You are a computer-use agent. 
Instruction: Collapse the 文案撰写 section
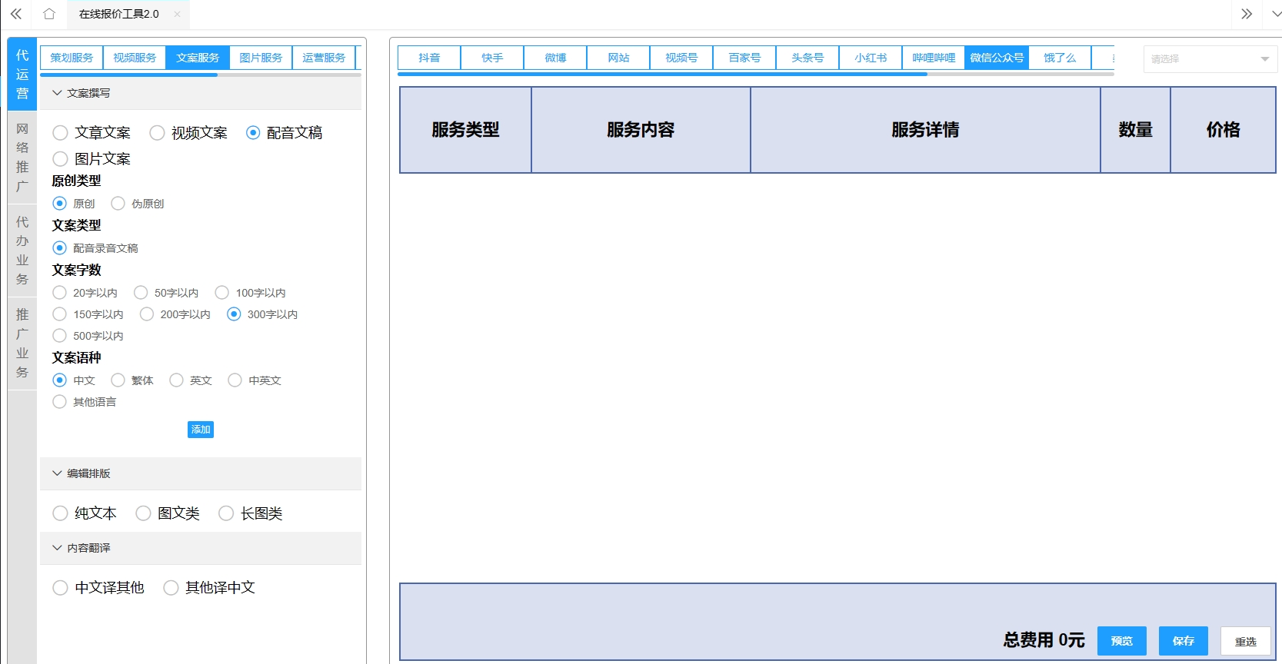point(57,93)
